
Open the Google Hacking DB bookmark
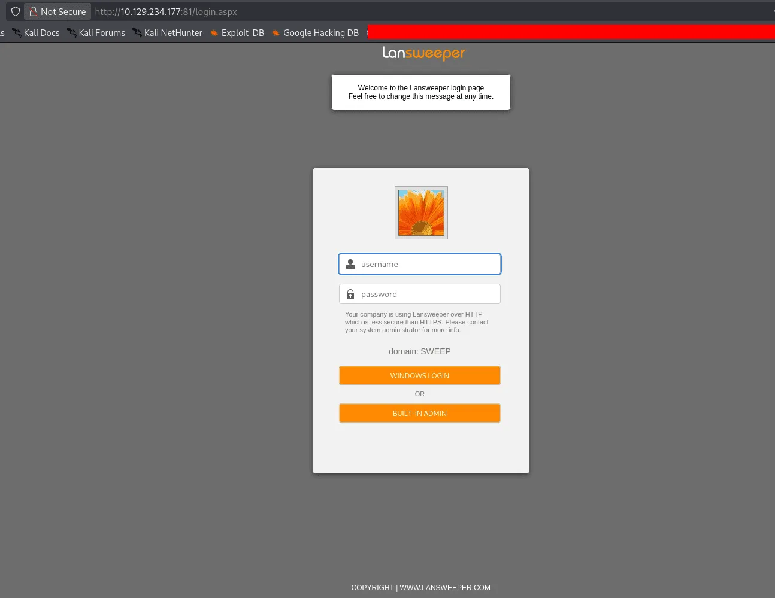(315, 33)
